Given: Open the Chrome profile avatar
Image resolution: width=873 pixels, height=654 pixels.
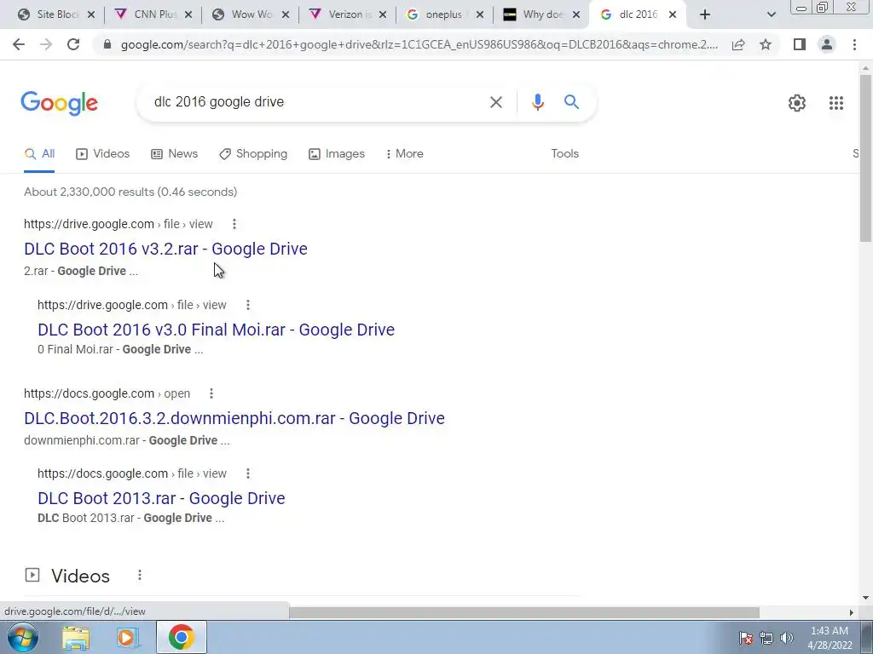Looking at the screenshot, I should [x=827, y=44].
